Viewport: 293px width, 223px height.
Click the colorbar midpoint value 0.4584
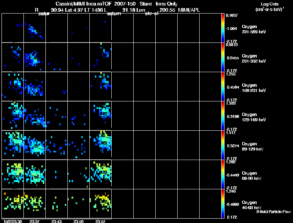(233, 87)
